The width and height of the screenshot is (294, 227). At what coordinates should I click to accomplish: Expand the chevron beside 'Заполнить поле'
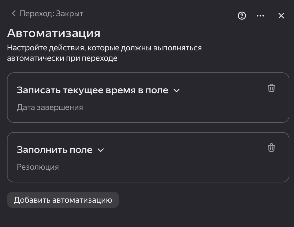pyautogui.click(x=101, y=150)
